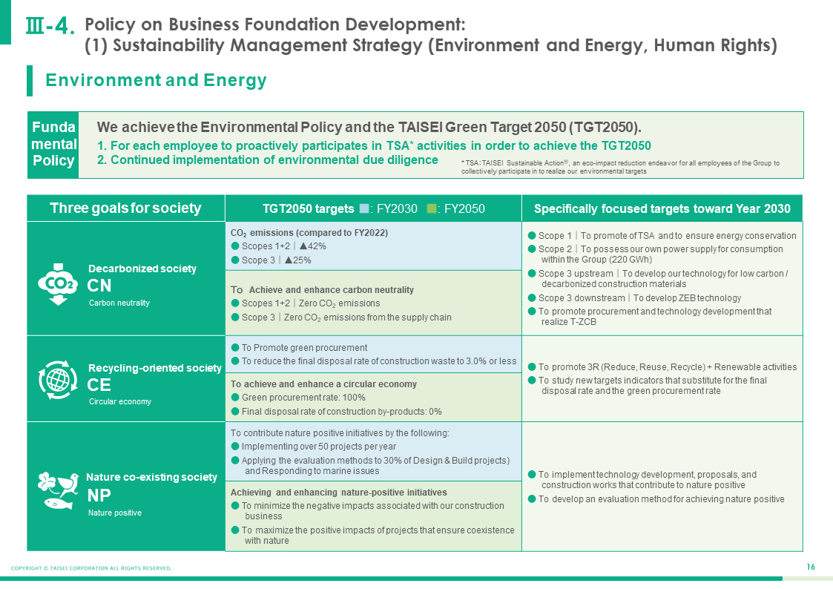
Task: Click "Specifically focused targets toward Year 2030" header
Action: pos(662,208)
